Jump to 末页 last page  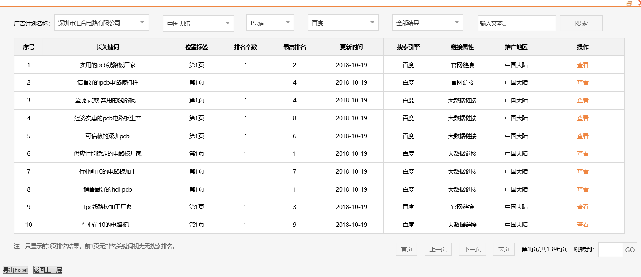(x=503, y=249)
